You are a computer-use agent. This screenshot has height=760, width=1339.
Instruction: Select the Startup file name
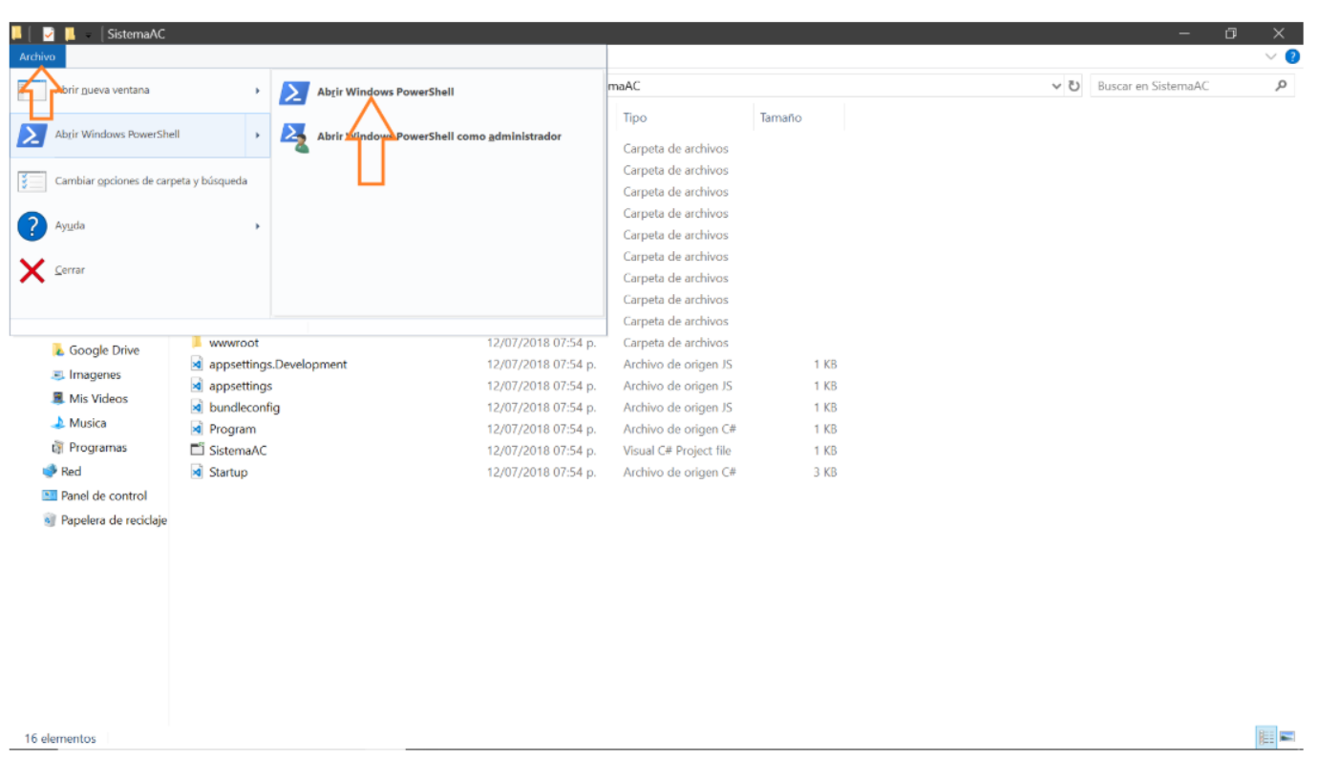228,473
